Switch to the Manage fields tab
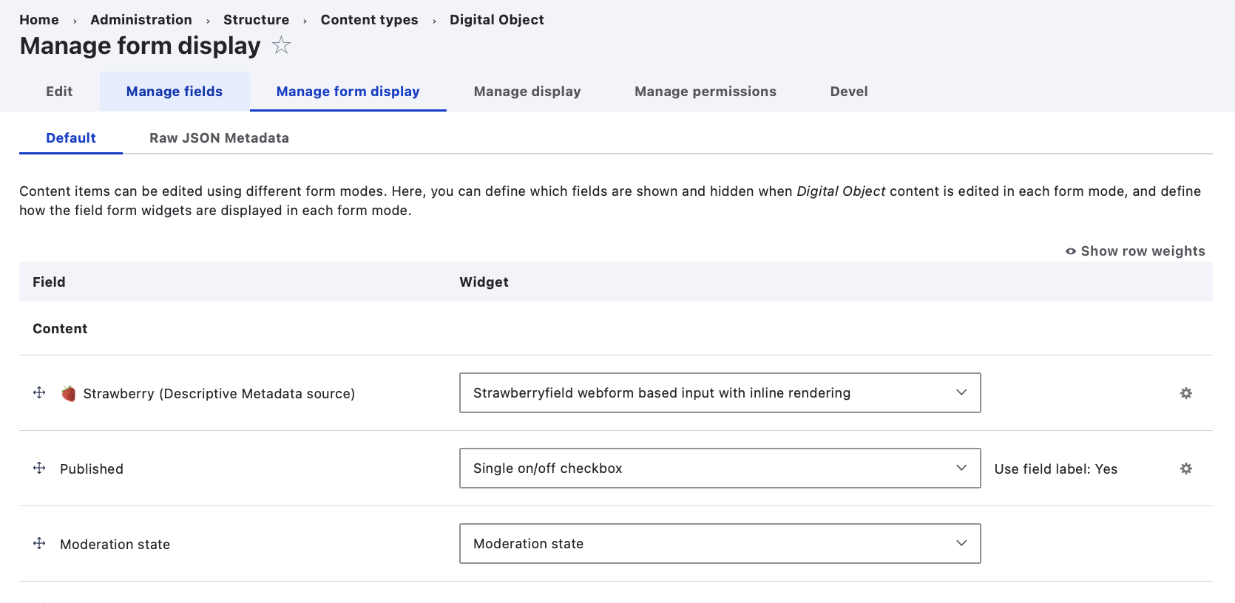 (175, 92)
